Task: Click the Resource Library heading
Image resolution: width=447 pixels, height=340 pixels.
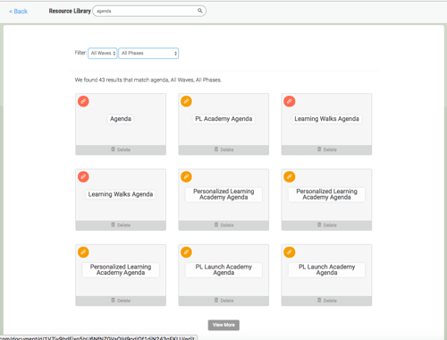Action: point(70,11)
